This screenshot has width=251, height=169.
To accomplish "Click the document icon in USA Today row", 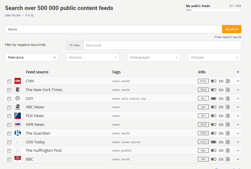I will 228,142.
